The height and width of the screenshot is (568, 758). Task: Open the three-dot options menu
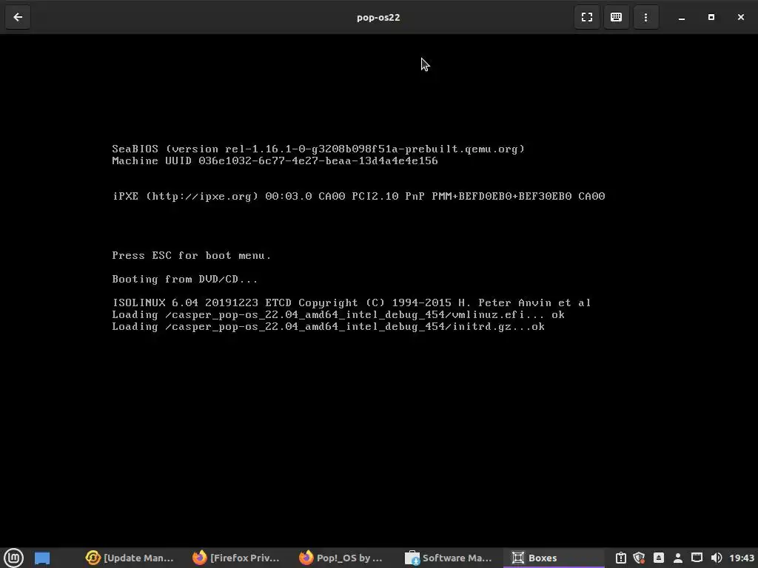click(645, 18)
